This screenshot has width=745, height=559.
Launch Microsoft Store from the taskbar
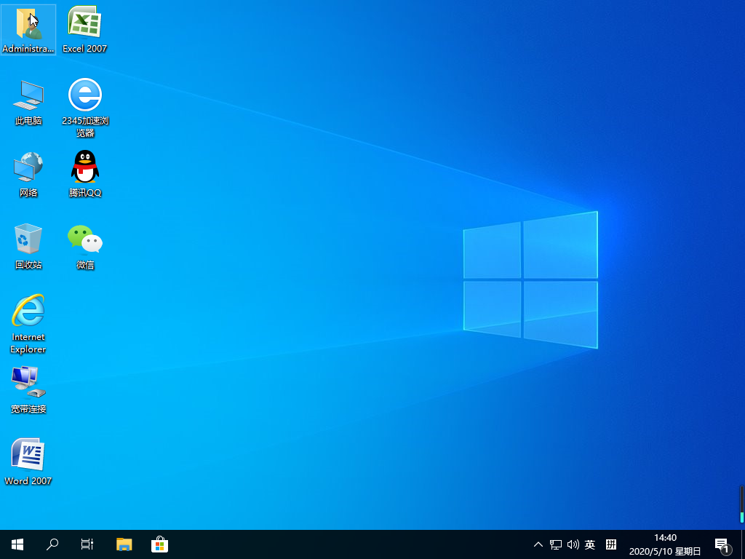point(159,544)
